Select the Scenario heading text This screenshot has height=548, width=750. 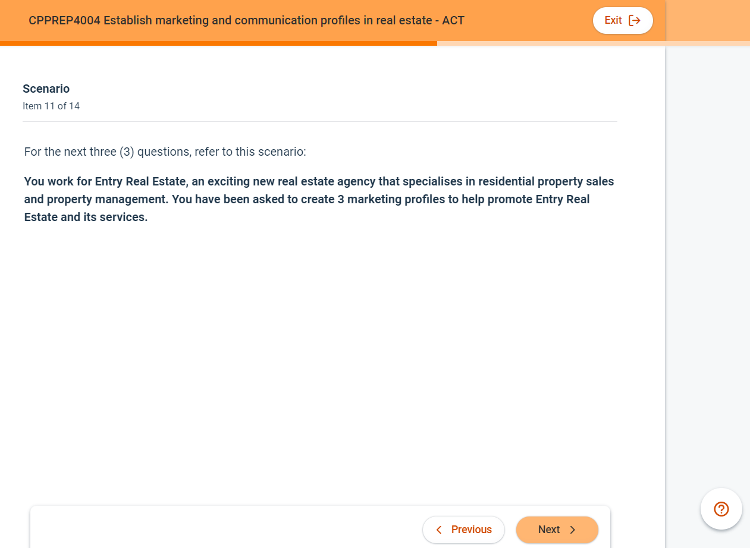(46, 89)
